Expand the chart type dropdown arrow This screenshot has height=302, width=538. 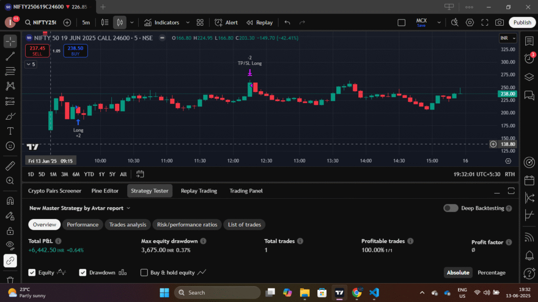(132, 23)
